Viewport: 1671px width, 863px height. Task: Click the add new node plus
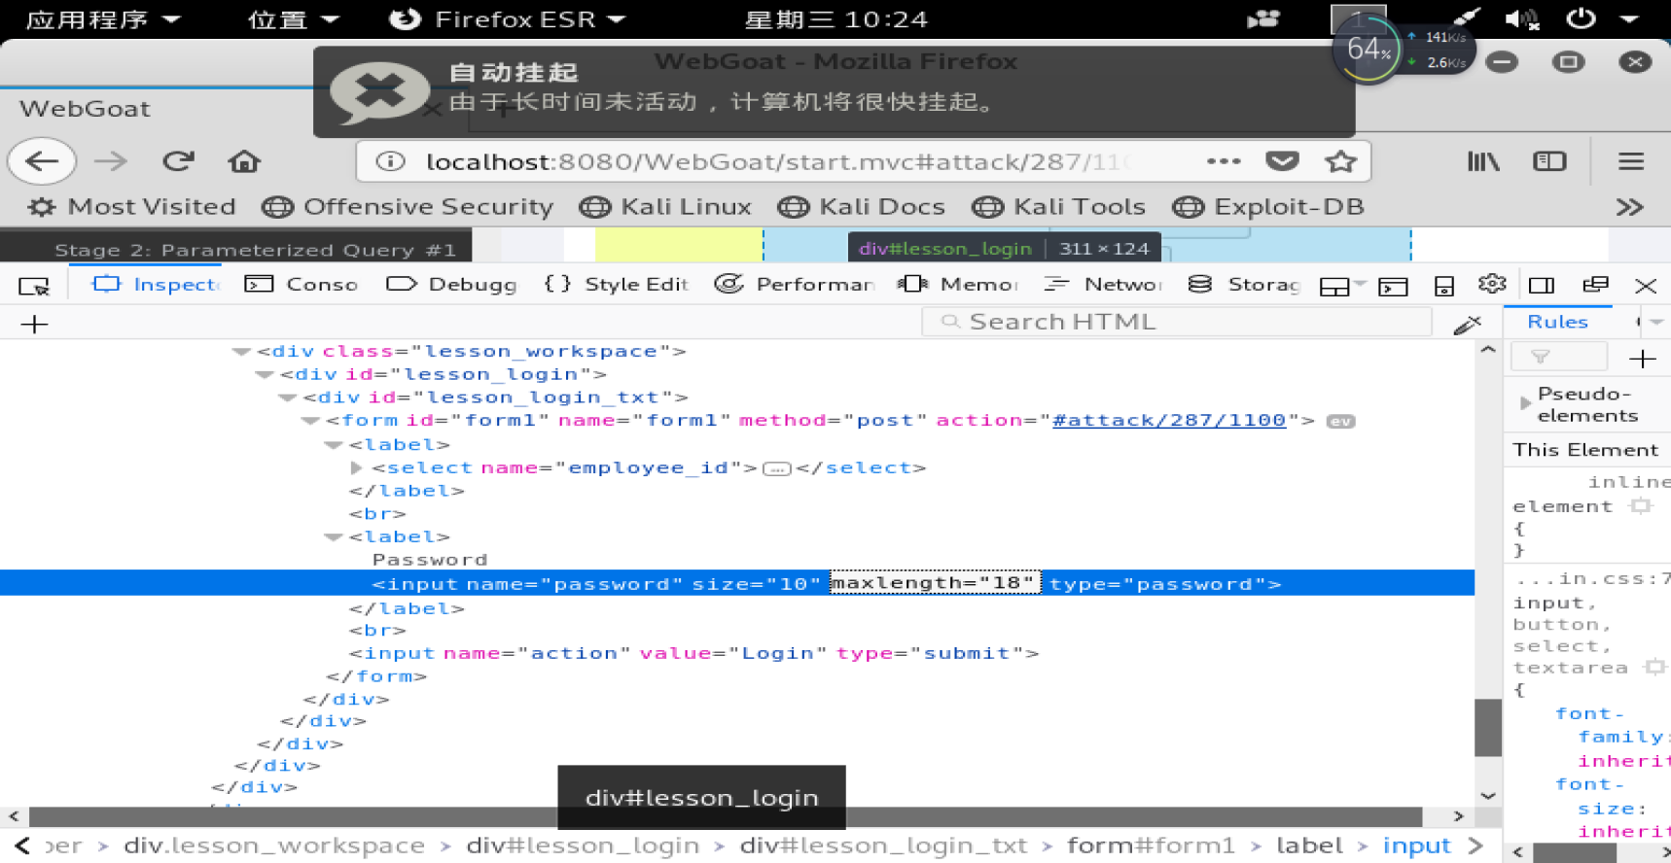coord(34,325)
